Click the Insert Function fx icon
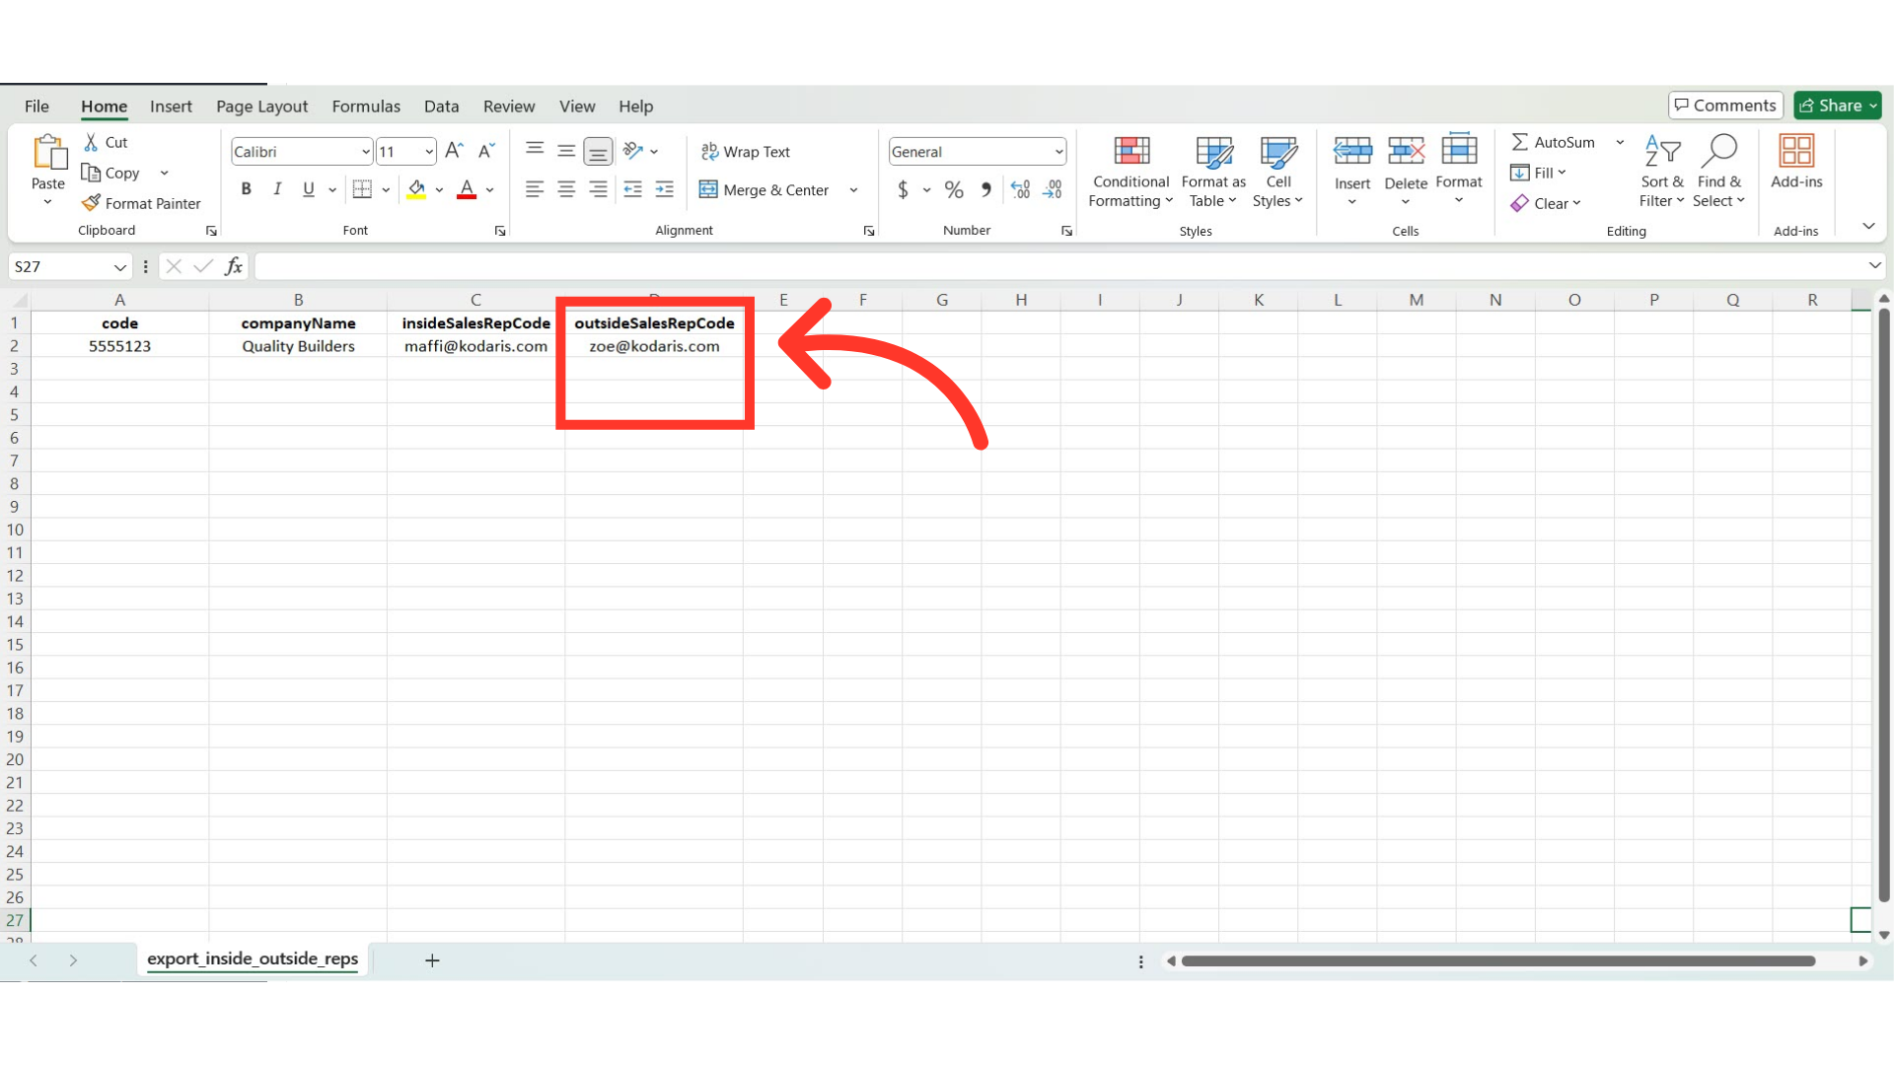 [x=234, y=266]
